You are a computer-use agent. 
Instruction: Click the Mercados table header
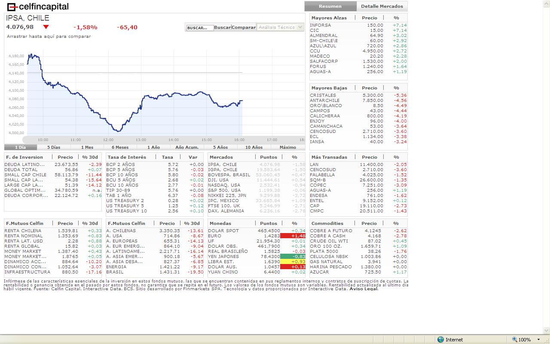click(x=257, y=157)
